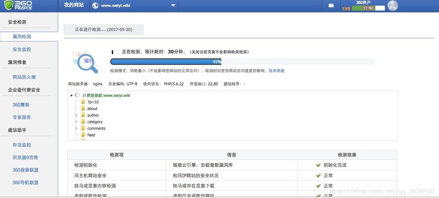Click the 正在进行检测 (2017-05-20) tab
This screenshot has width=439, height=198.
point(104,29)
